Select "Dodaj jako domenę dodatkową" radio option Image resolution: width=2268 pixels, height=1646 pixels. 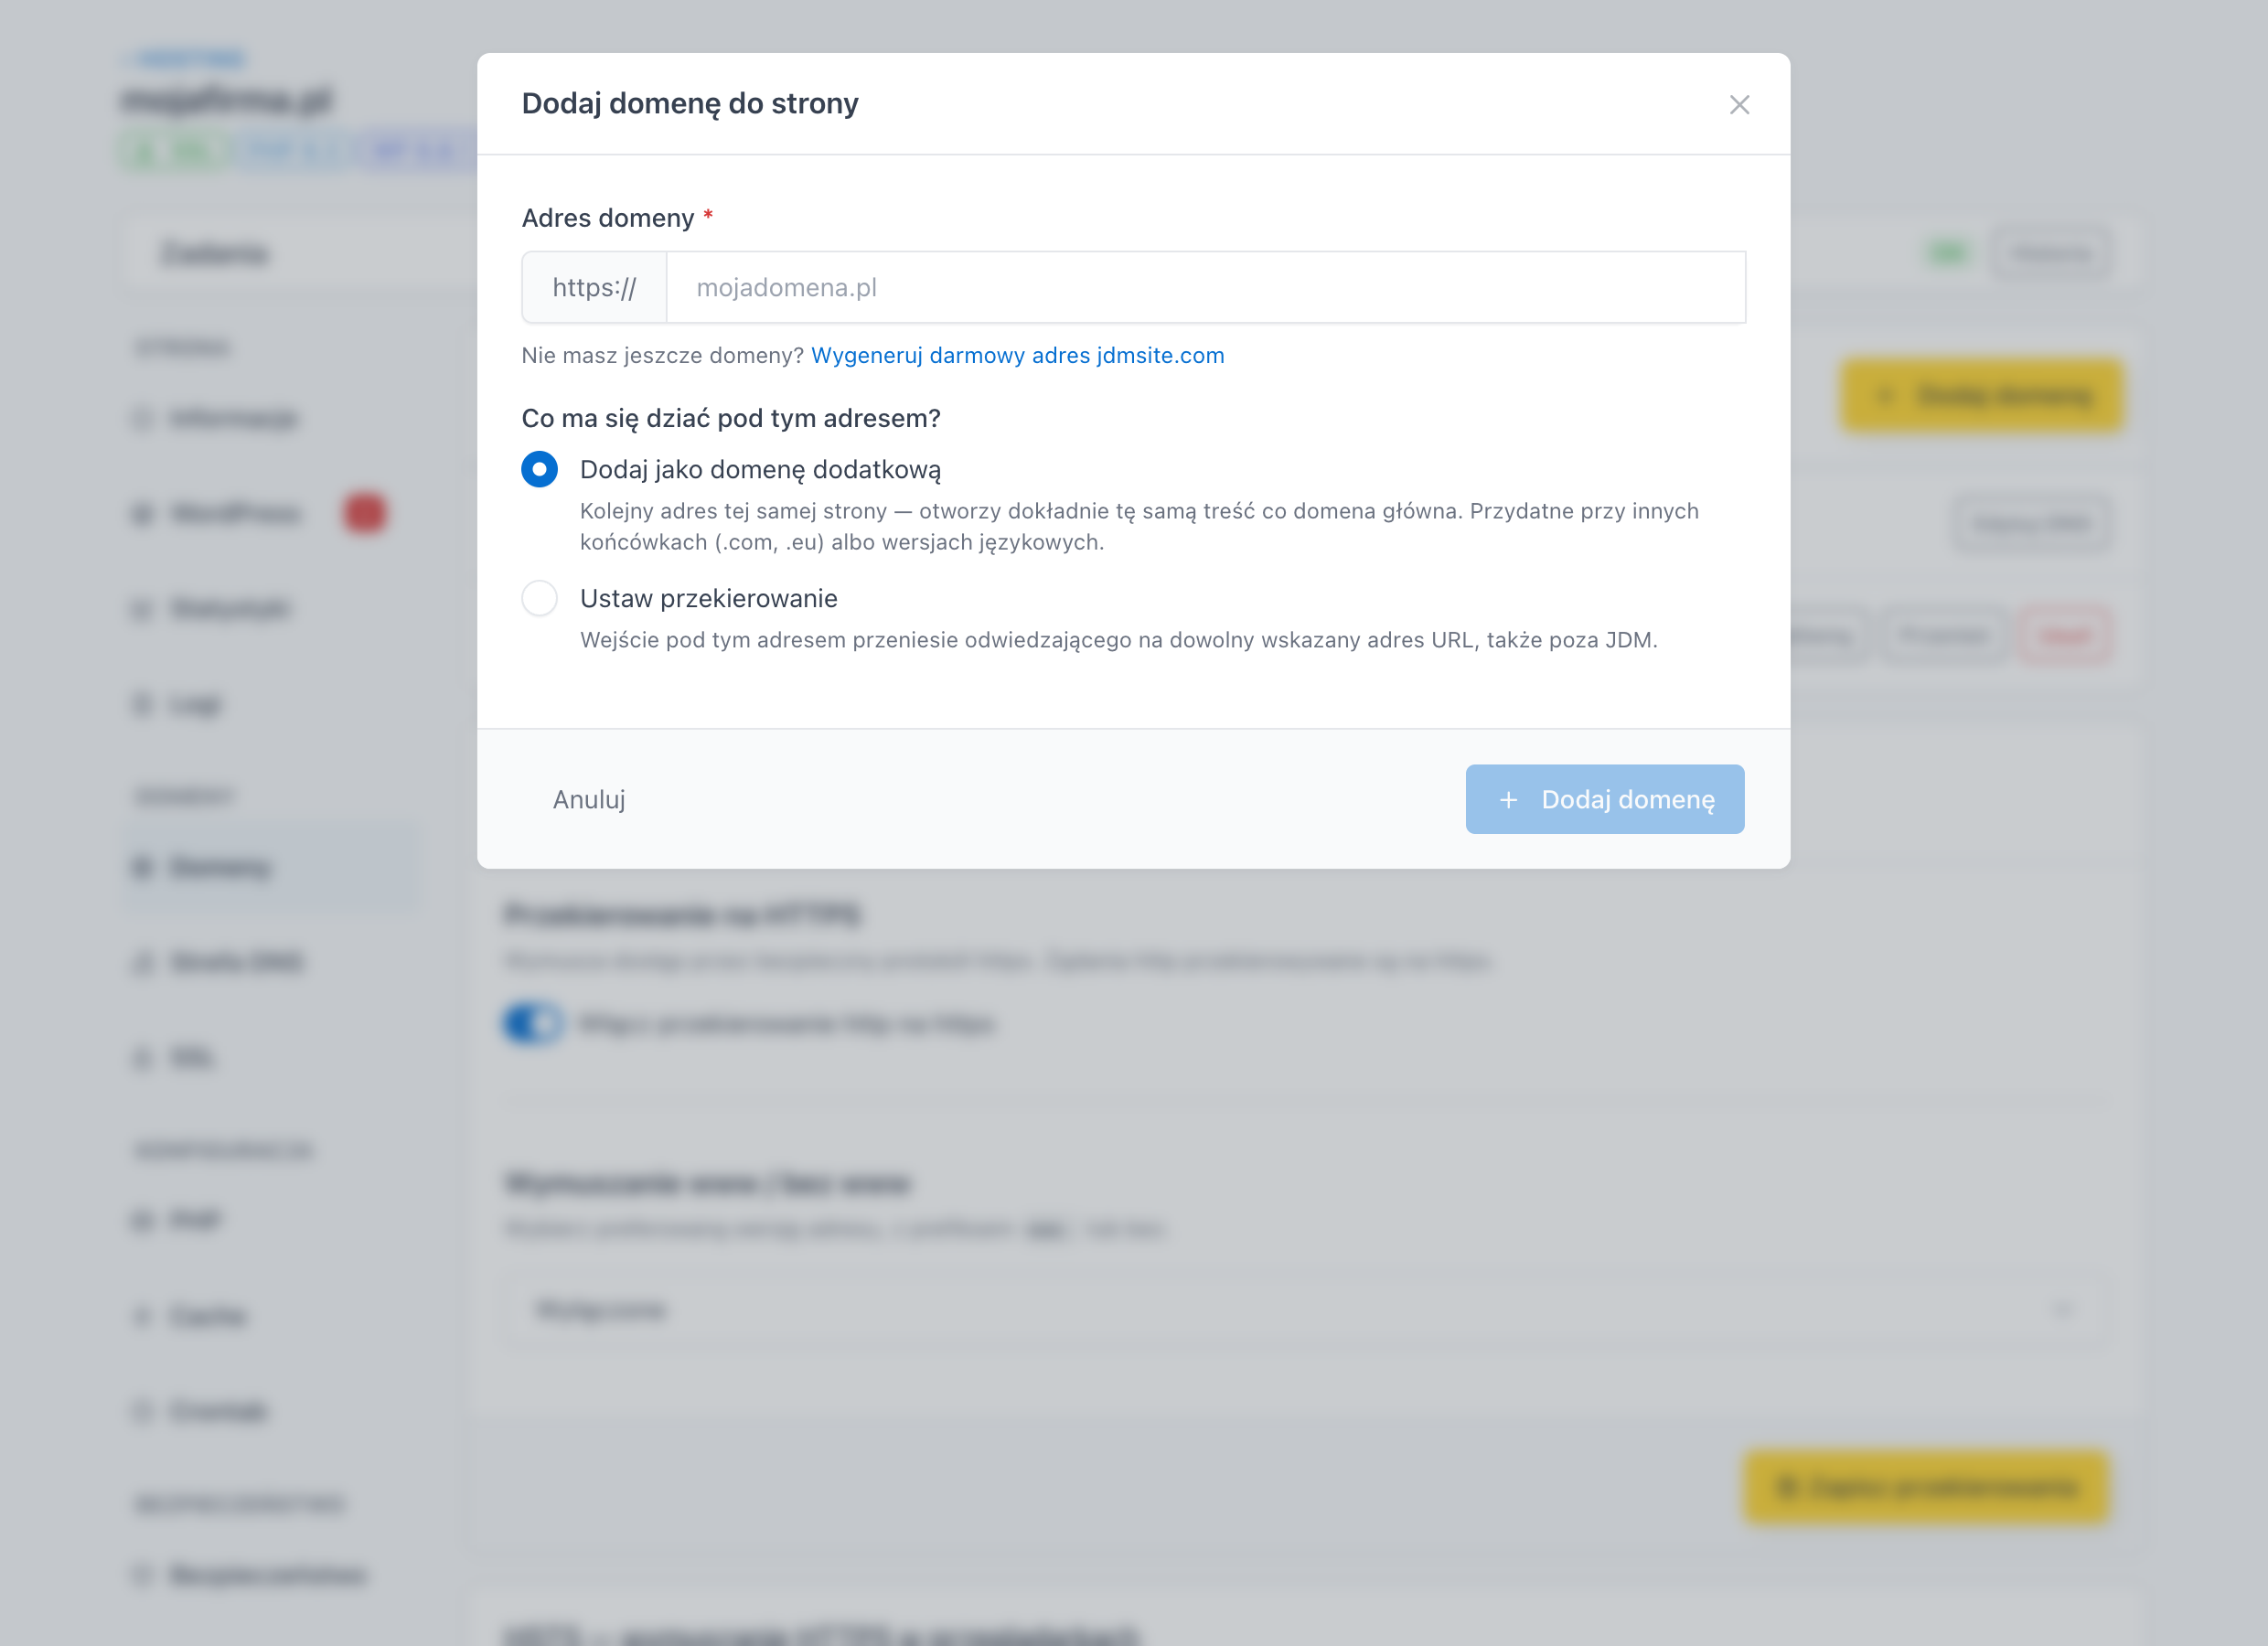539,469
